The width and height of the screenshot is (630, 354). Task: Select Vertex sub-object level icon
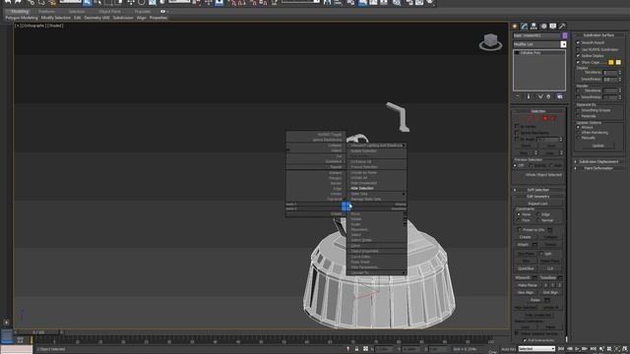[x=522, y=118]
